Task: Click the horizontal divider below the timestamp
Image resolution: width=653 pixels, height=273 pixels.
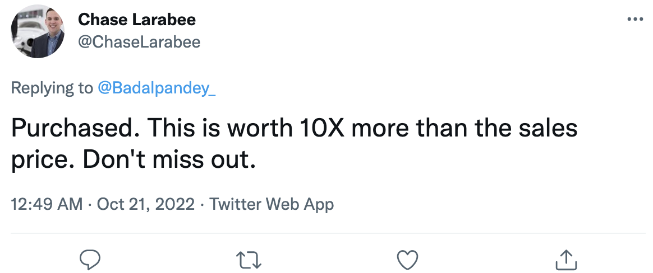Action: (x=326, y=233)
